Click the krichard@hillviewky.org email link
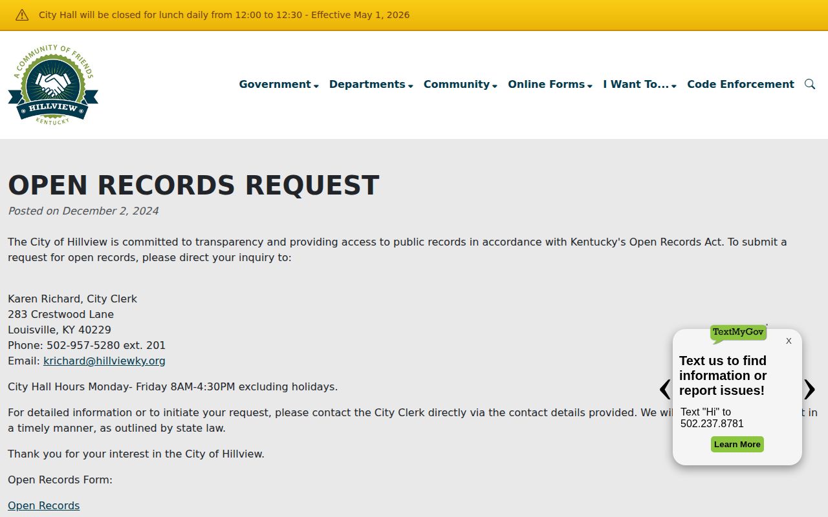 tap(104, 361)
